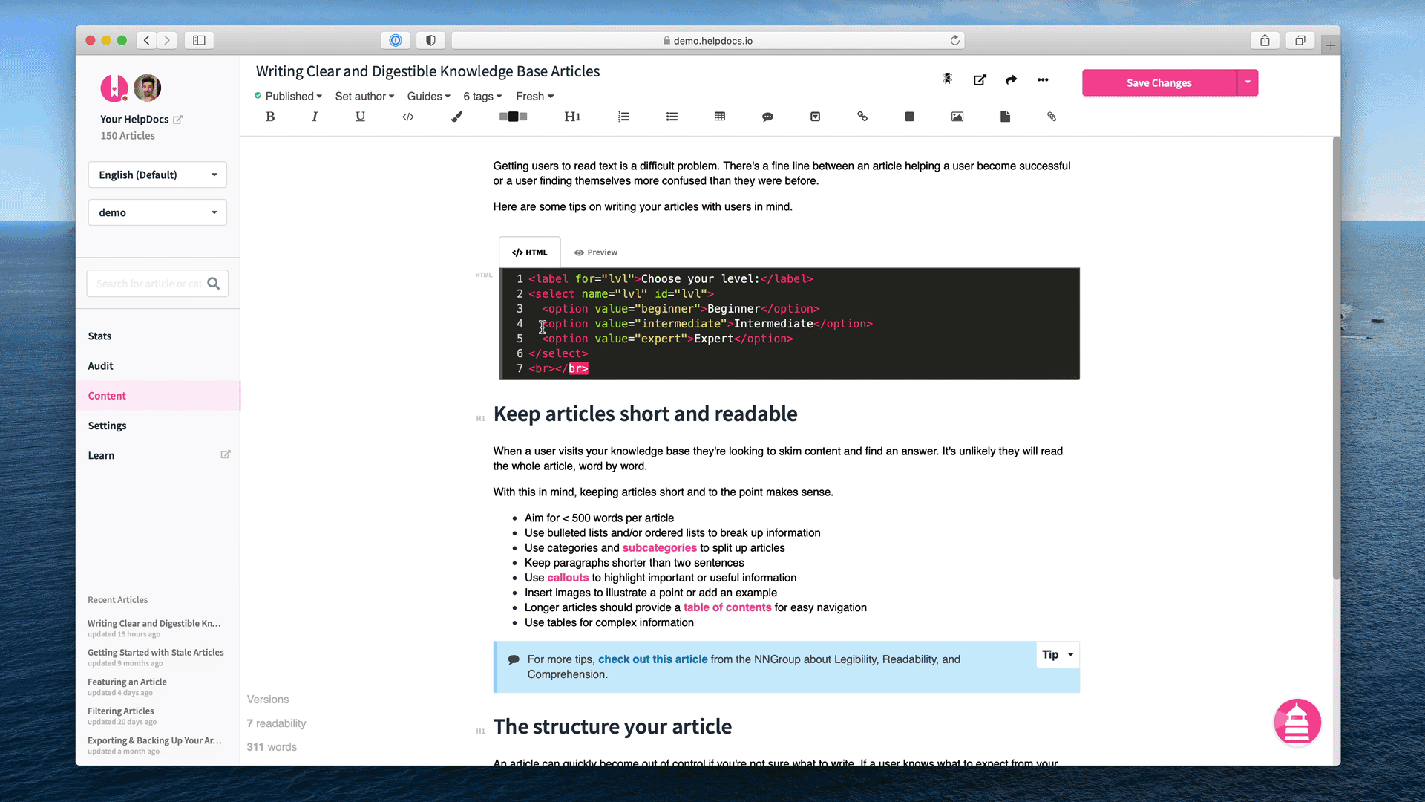Select the paintbrush formatting tool

pos(456,117)
